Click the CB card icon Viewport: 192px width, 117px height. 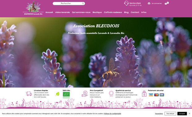pyautogui.click(x=162, y=95)
